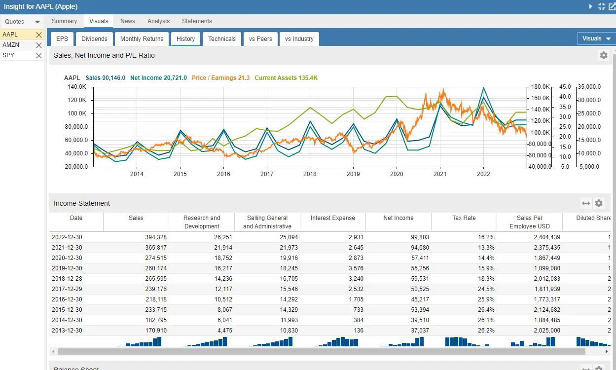This screenshot has height=370, width=616.
Task: Open the Visuals dropdown on the right
Action: (596, 38)
